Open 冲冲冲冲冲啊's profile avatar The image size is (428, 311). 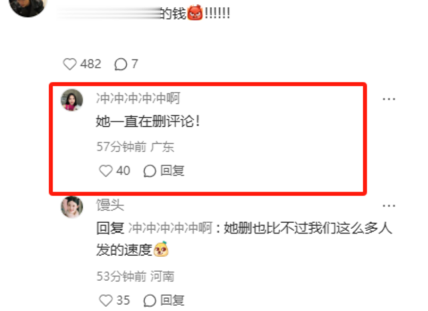(x=72, y=100)
